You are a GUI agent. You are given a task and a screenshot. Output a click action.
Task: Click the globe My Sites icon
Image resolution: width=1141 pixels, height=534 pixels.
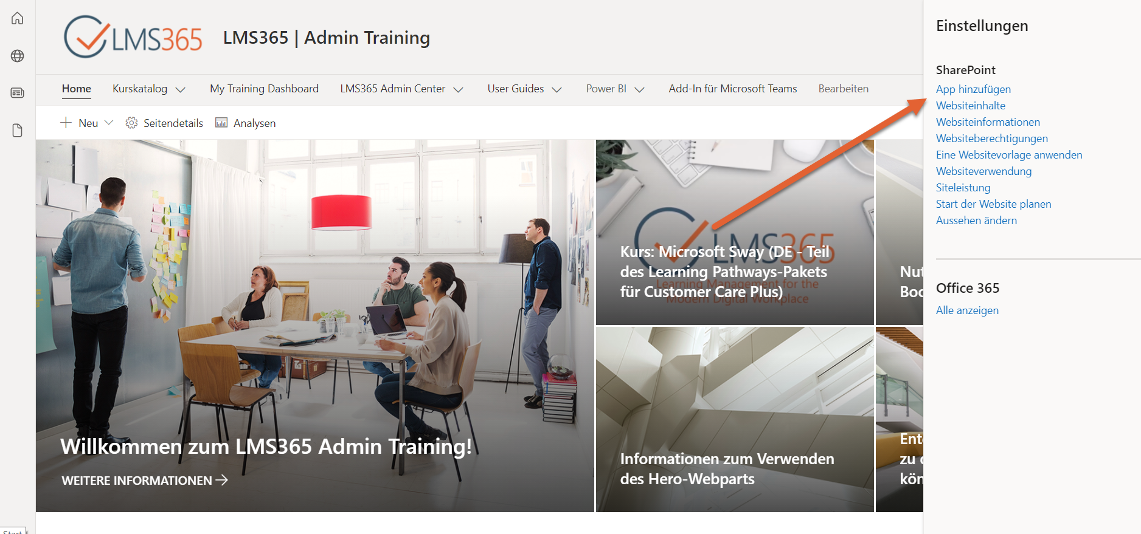coord(18,56)
